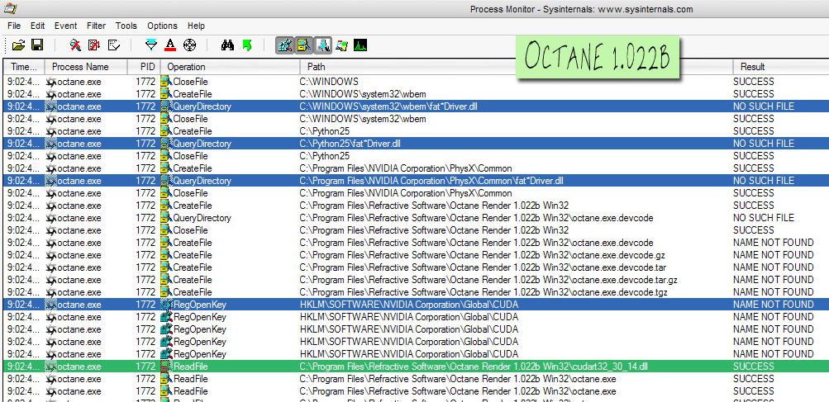829x402 pixels.
Task: Click PID 1772 in the C:\WINDOWS CloseFile row
Action: click(145, 82)
